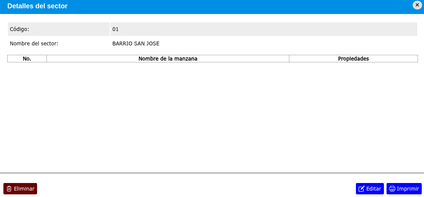Screen dimensions: 424x197
Task: Click the blue title bar's empty middle area
Action: point(227,6)
